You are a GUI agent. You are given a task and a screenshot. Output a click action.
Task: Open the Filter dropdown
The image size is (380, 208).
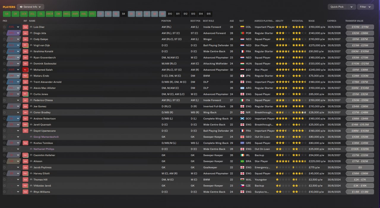coord(365,7)
